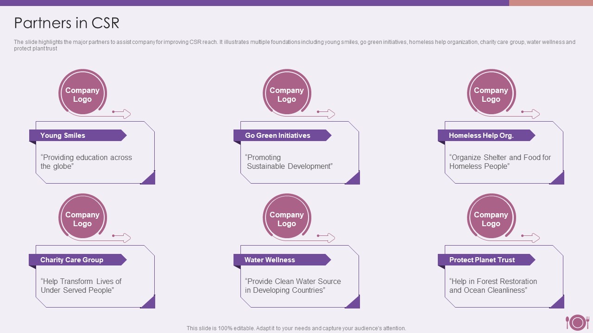Select the Water Wellness banner label
593x333 pixels.
pos(282,260)
